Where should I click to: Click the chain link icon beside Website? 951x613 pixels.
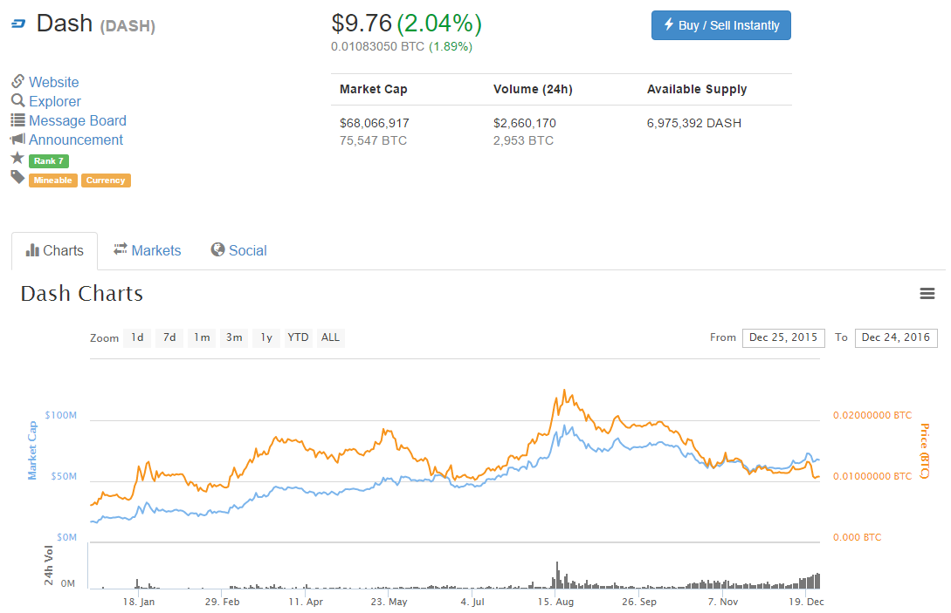17,81
